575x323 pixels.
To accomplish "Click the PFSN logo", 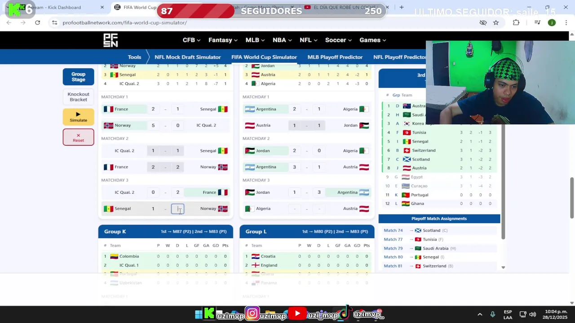I will (x=111, y=40).
